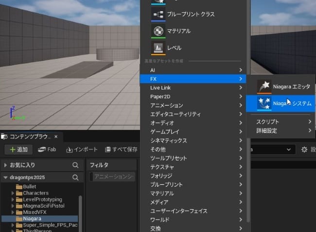316x232 pixels.
Task: Open the ユーザーインターフェイス submenu
Action: click(193, 211)
